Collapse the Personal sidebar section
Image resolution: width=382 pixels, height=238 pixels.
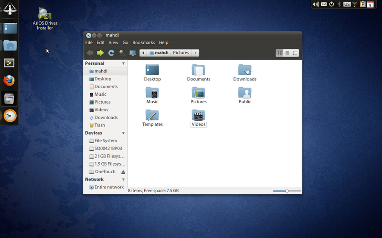(123, 63)
